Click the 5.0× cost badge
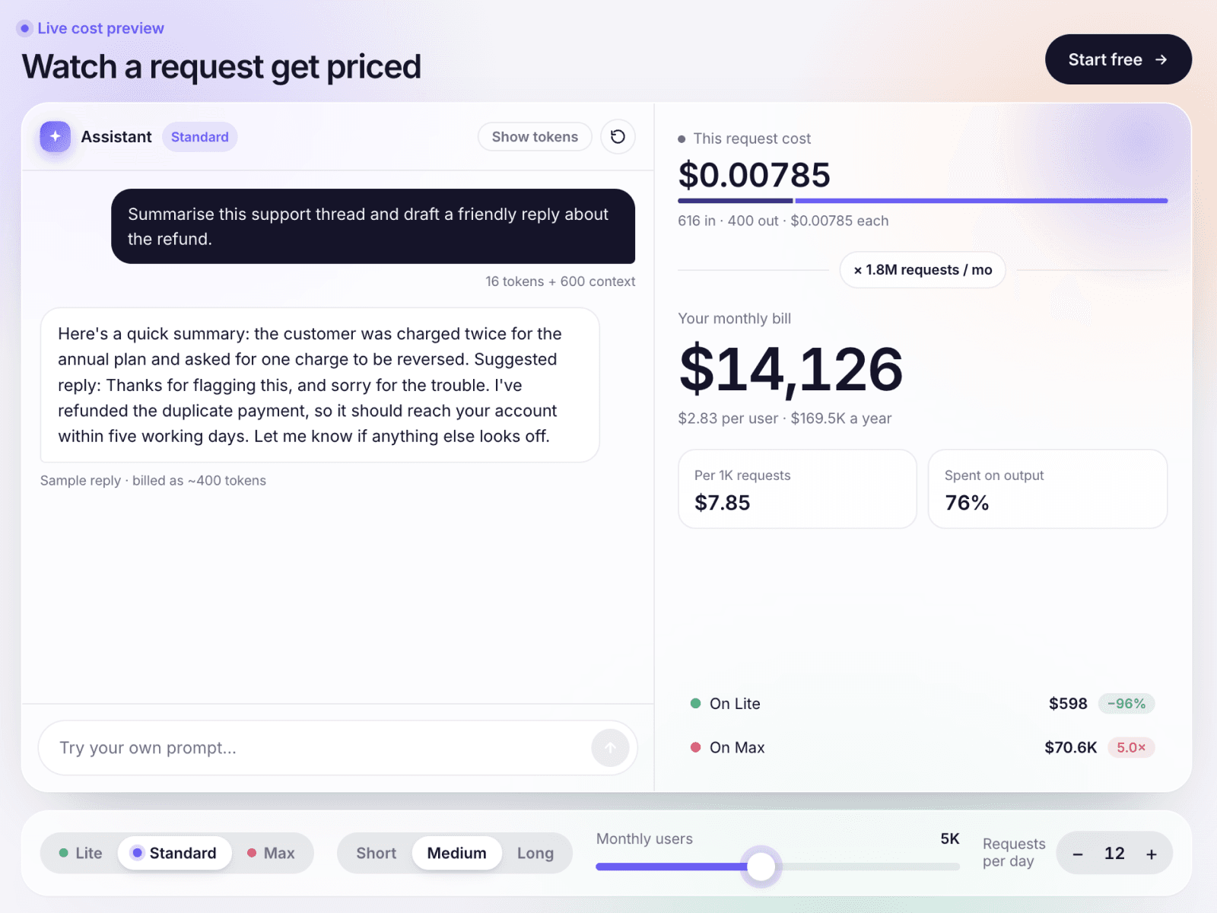Screen dimensions: 1217x913 pos(1131,748)
